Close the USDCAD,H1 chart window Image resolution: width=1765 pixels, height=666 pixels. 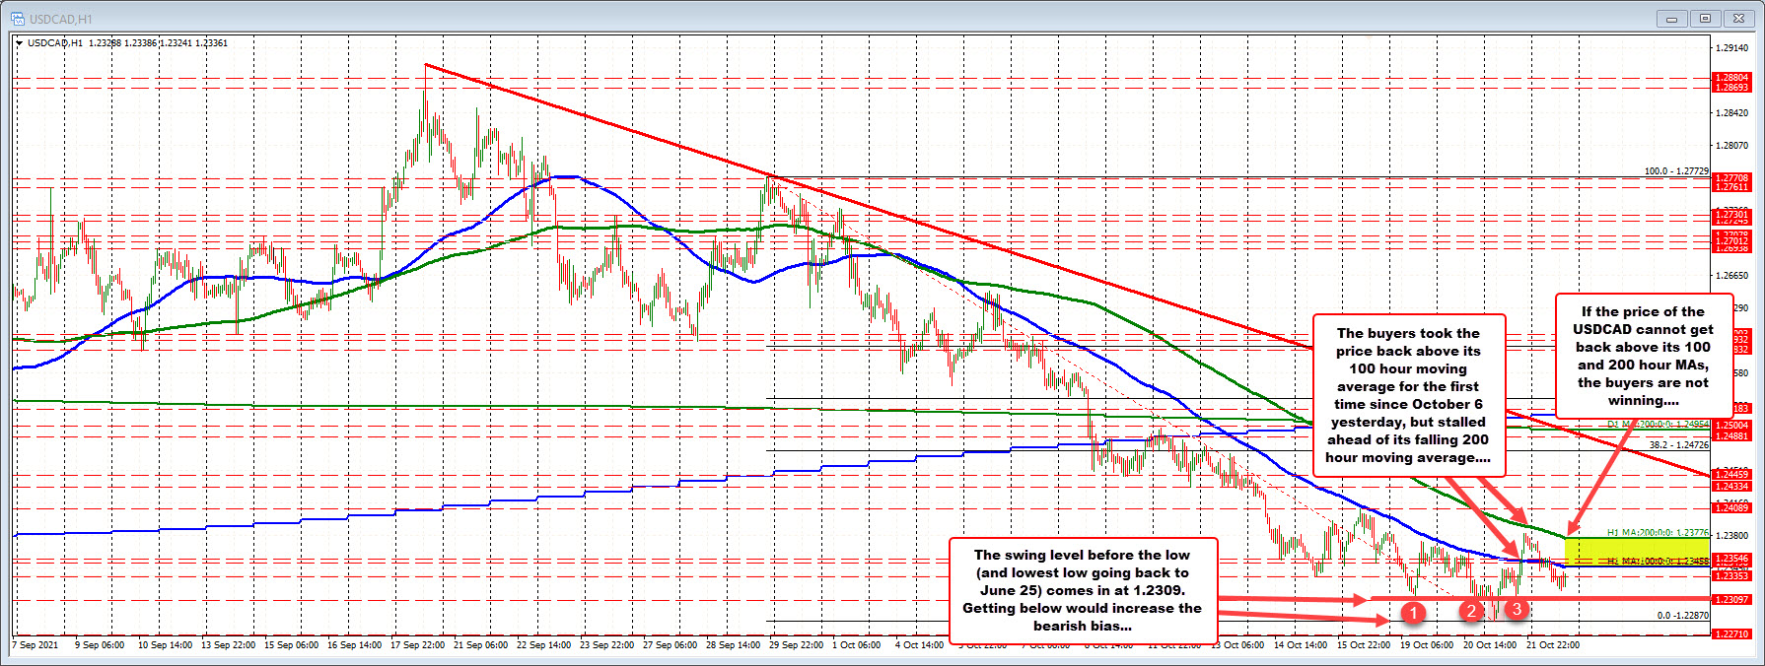tap(1738, 18)
